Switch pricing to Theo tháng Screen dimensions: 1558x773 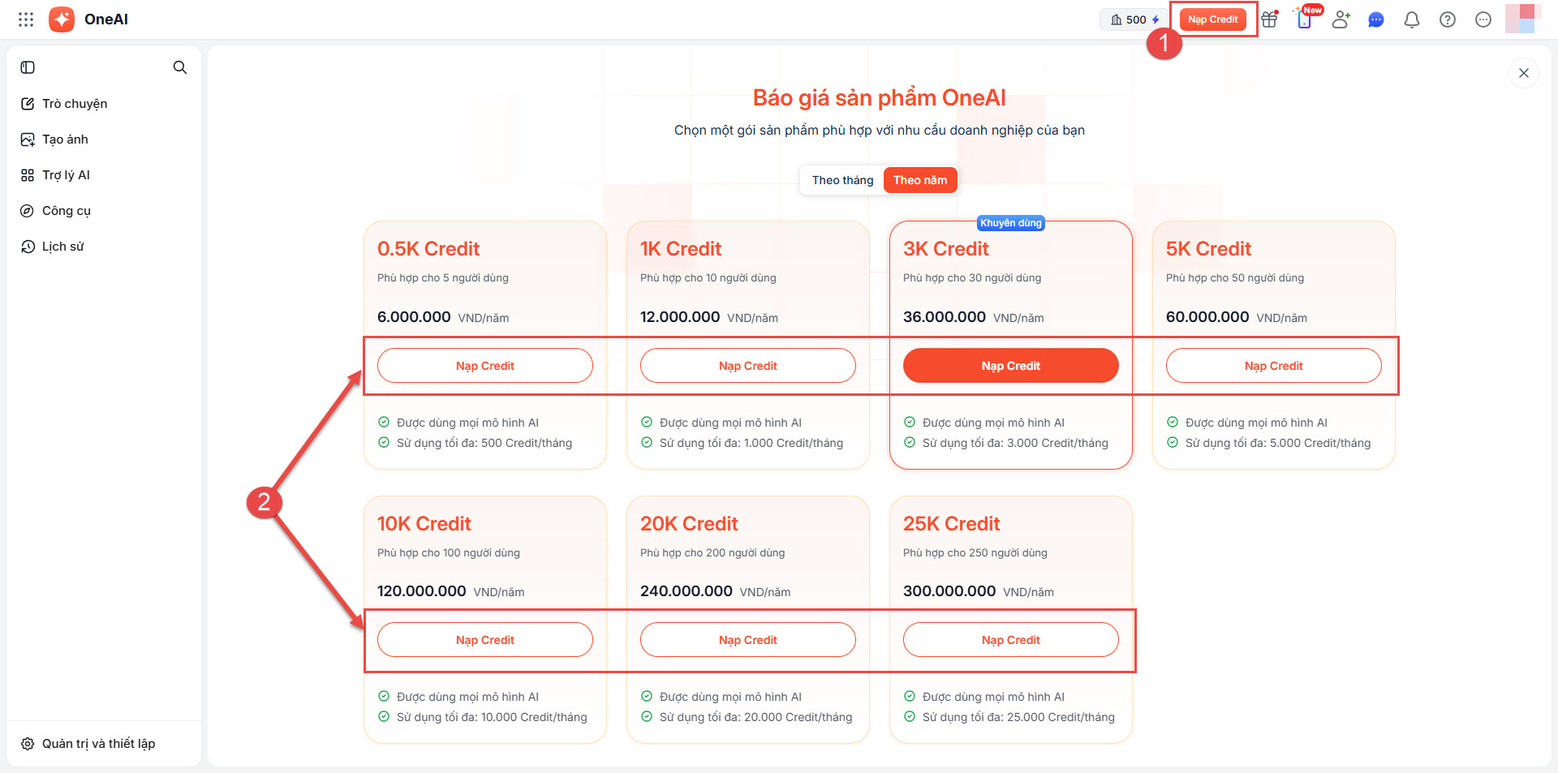tap(842, 180)
